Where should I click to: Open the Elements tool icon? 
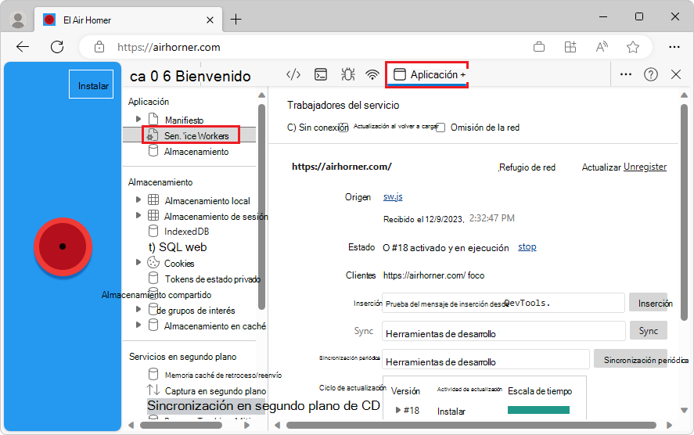(x=293, y=74)
